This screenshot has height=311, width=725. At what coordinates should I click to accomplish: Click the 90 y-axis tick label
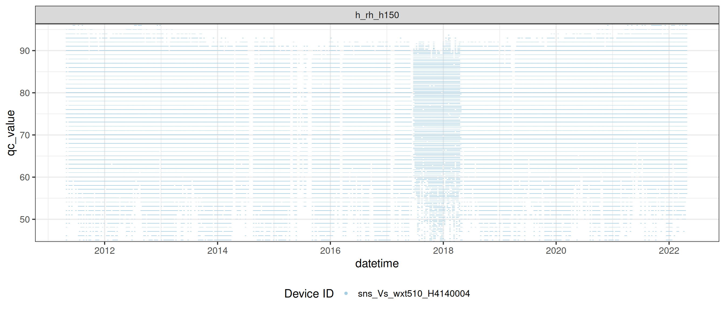(x=25, y=51)
